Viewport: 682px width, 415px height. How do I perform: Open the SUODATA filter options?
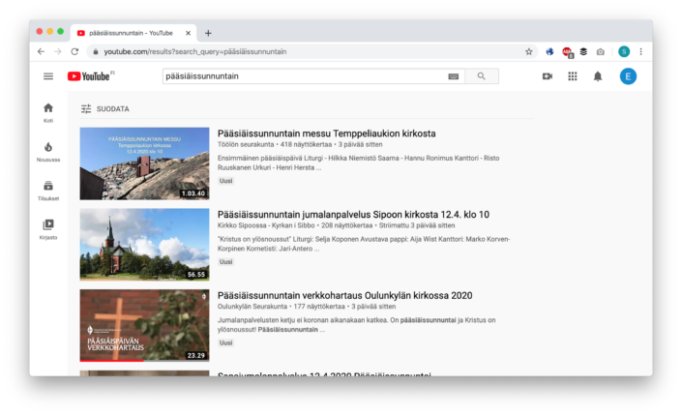pos(104,108)
